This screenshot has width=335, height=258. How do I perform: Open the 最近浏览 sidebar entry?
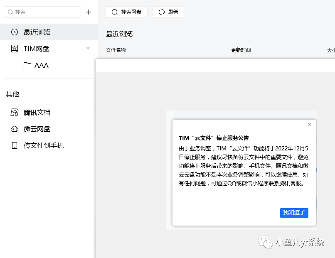tap(49, 32)
